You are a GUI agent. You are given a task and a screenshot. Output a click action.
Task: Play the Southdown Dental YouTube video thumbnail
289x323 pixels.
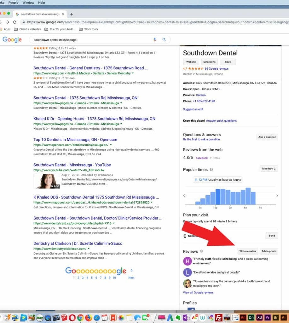47,181
